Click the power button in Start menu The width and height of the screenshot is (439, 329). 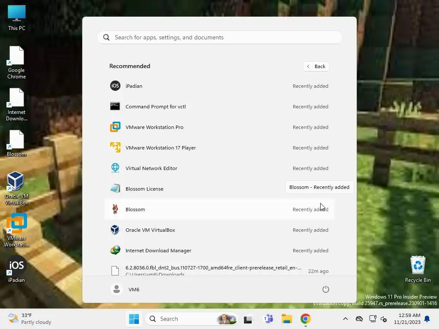point(326,289)
